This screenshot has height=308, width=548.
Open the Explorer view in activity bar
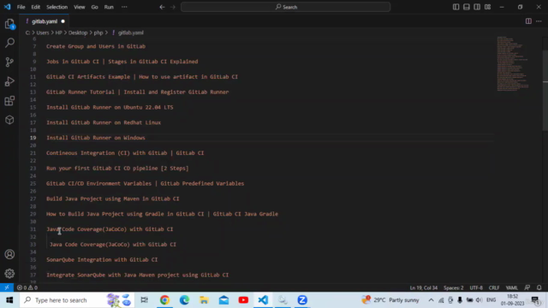9,24
